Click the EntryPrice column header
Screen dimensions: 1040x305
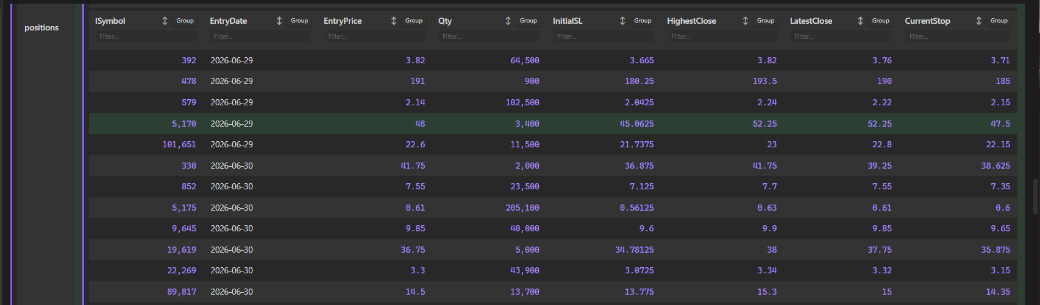(x=343, y=21)
